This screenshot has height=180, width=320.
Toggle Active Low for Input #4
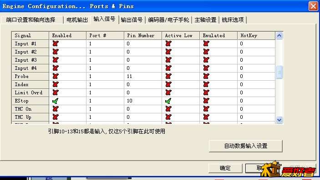pyautogui.click(x=168, y=68)
